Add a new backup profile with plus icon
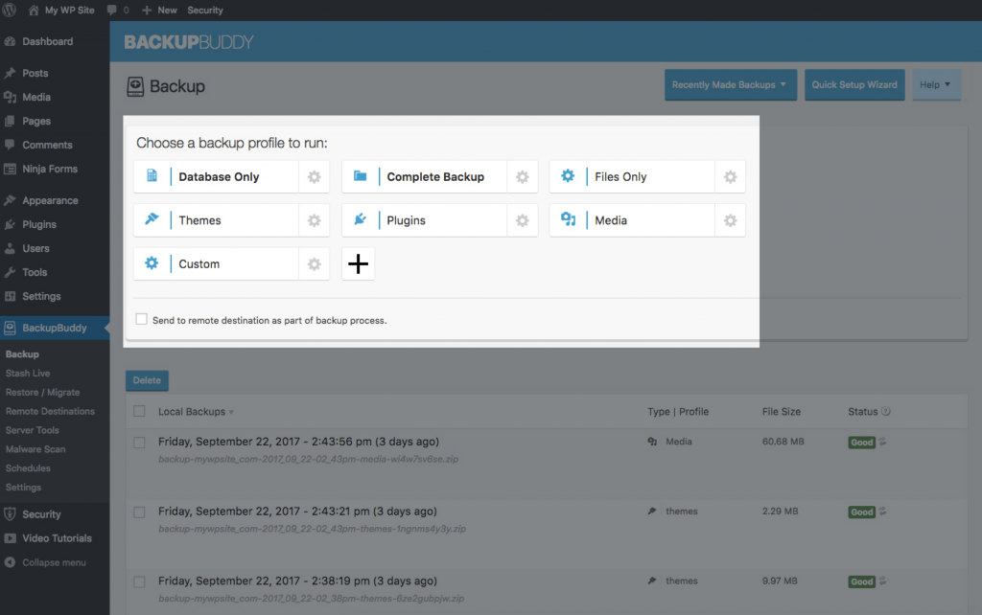This screenshot has height=615, width=982. tap(359, 264)
